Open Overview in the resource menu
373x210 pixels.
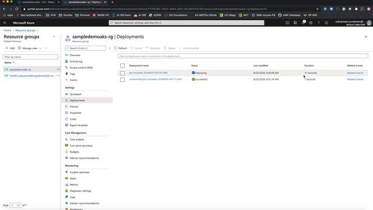pyautogui.click(x=75, y=55)
